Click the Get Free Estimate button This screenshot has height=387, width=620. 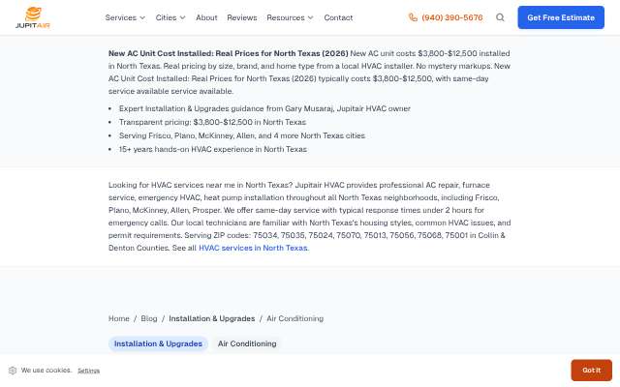[x=561, y=17]
